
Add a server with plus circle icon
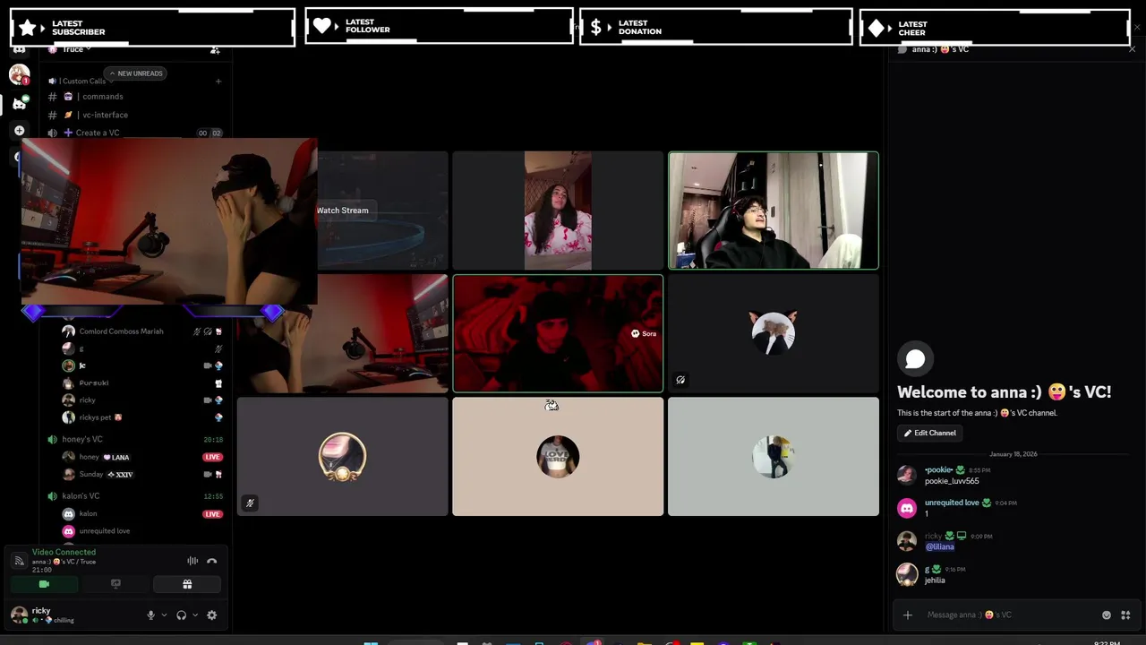click(19, 131)
